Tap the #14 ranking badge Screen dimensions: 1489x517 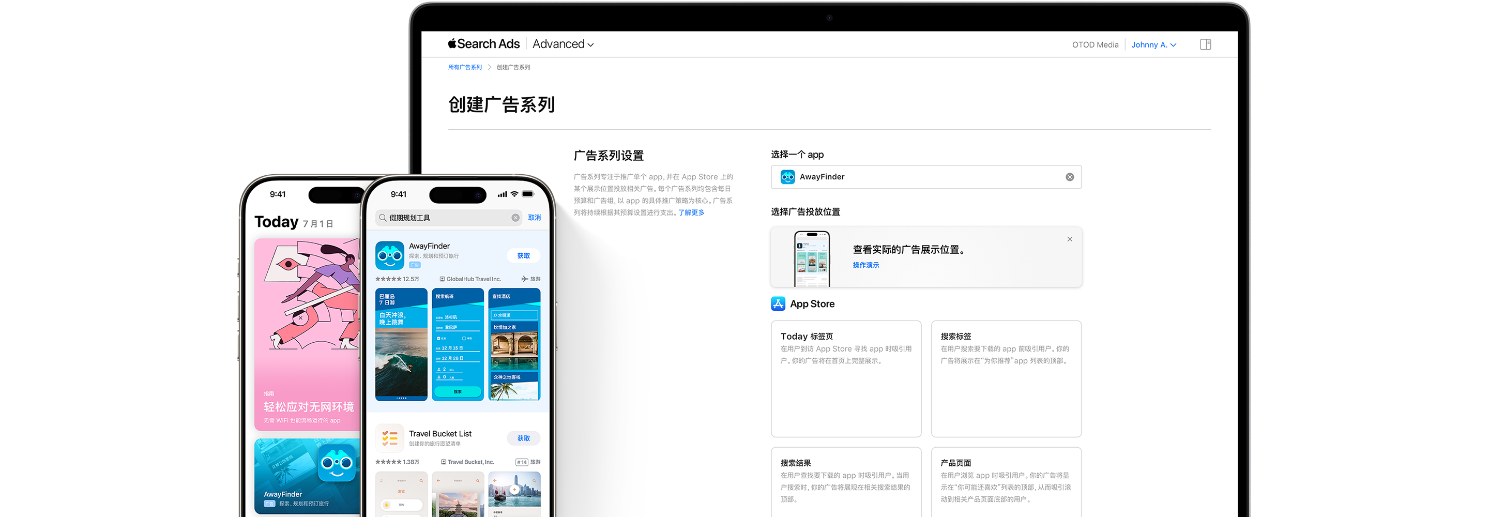[x=521, y=462]
